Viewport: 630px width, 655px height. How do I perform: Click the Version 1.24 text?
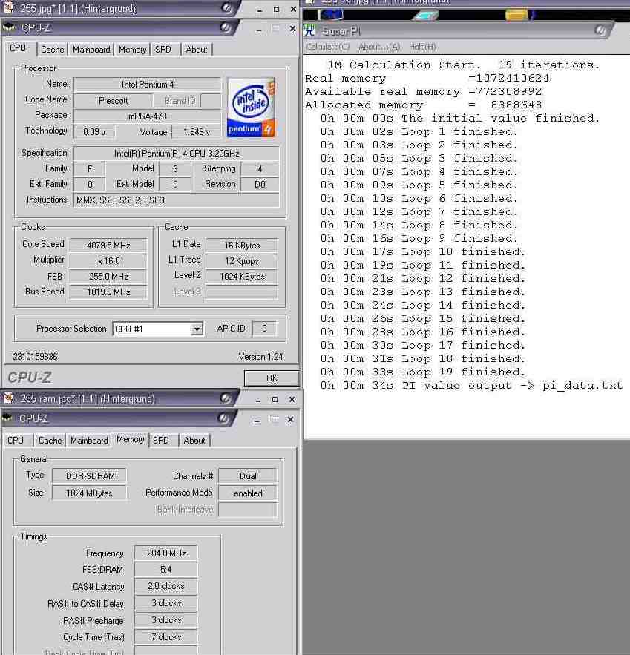pos(260,357)
